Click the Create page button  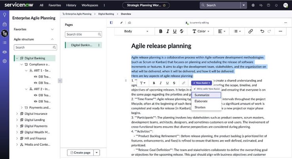click(x=80, y=153)
